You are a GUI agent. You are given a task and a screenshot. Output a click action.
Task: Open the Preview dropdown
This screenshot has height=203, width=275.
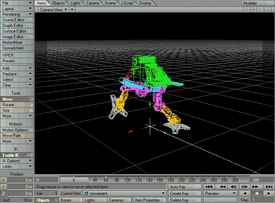220,194
